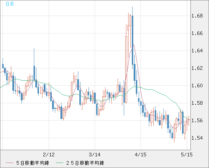Click the 4/15 date axis label
209x168 pixels.
(141, 155)
